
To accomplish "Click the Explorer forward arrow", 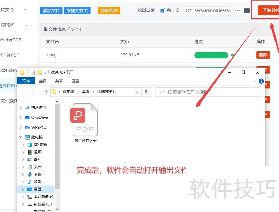I will [32, 92].
